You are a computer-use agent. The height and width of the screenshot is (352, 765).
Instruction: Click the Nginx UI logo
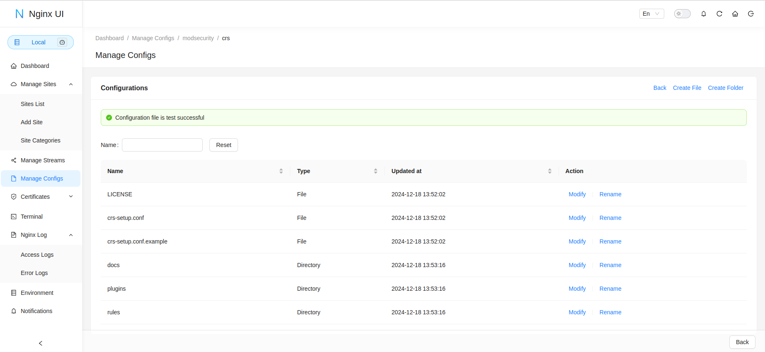39,14
